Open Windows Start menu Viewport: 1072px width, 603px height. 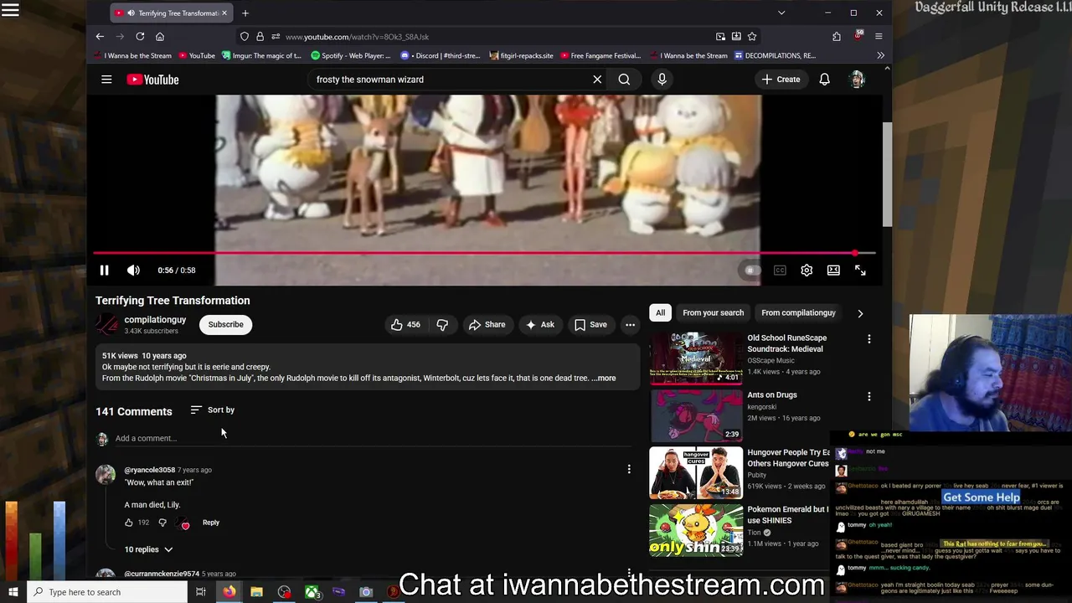[13, 592]
